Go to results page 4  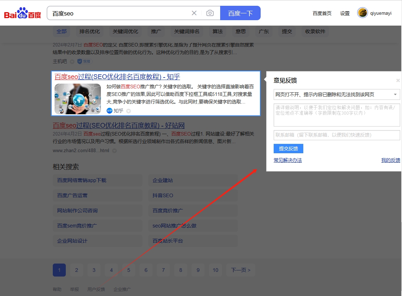tap(111, 270)
